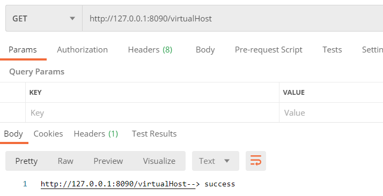
Task: Select the Pretty view button
Action: coord(26,161)
